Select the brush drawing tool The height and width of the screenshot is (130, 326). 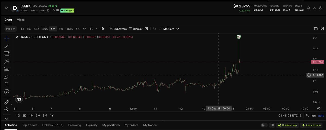pos(7,77)
